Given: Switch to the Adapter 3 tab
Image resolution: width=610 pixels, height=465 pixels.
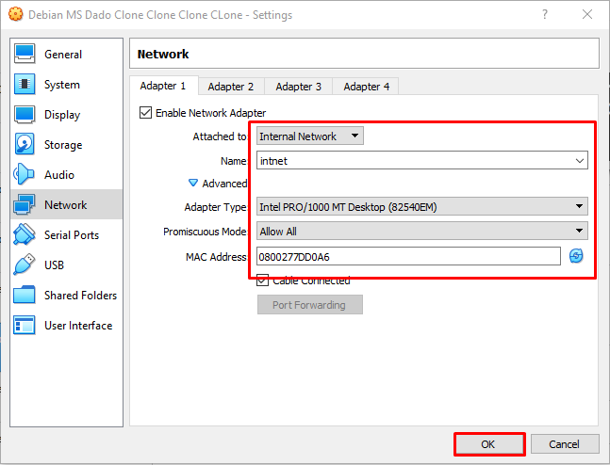Looking at the screenshot, I should [298, 87].
